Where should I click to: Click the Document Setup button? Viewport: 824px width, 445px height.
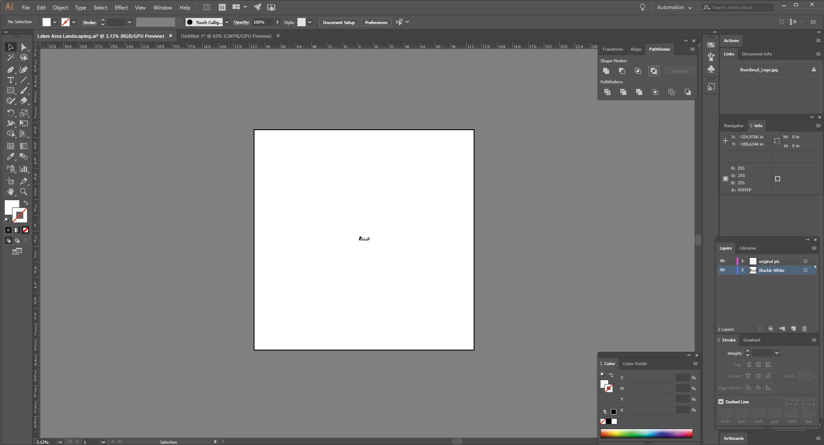(339, 22)
